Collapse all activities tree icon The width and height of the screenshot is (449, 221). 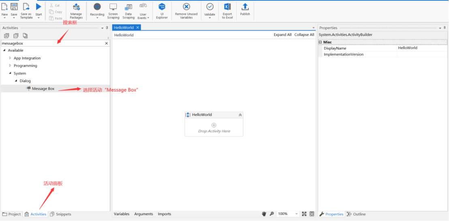coord(16,36)
